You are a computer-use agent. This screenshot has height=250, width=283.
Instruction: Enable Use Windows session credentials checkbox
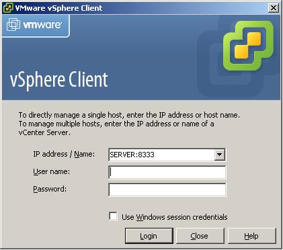click(x=113, y=216)
